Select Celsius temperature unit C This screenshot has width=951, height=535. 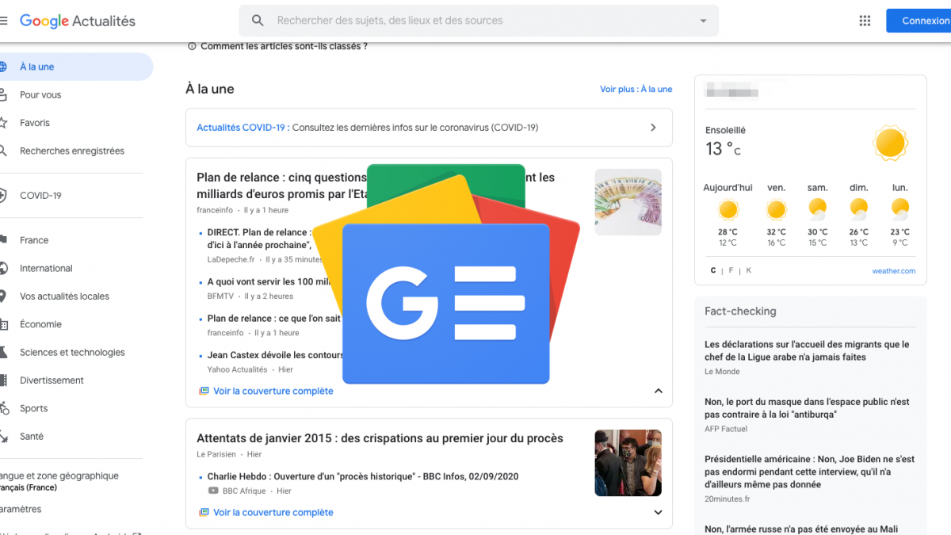pos(713,270)
